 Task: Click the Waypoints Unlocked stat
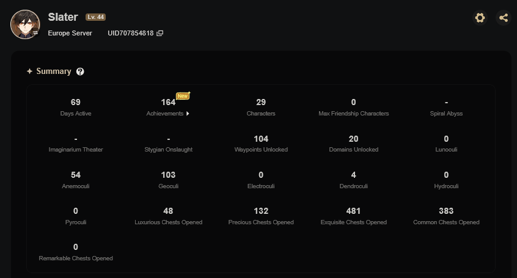point(261,144)
